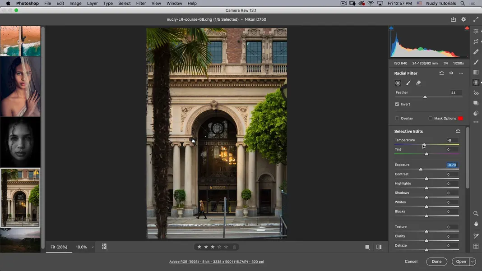The image size is (482, 271).
Task: Select the Hand tool
Action: (476, 224)
